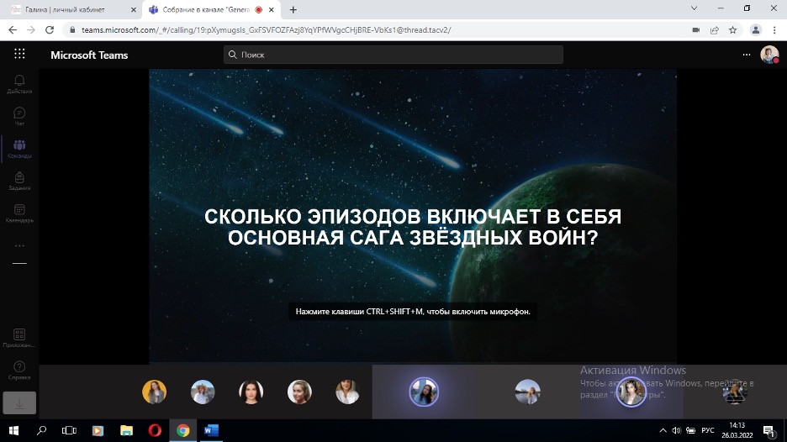Click the Teams search field (Поиск)
This screenshot has height=442, width=787.
coord(393,55)
